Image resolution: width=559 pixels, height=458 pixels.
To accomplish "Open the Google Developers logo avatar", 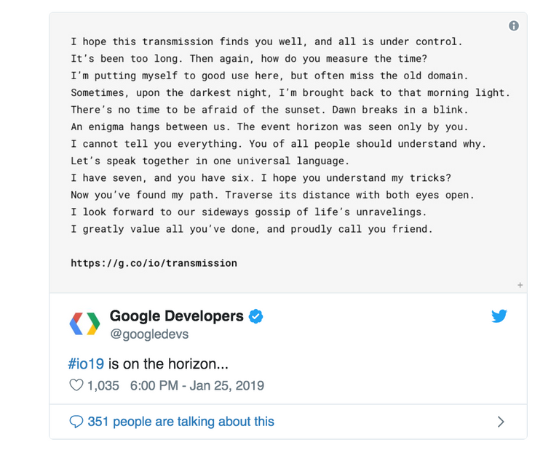I will pyautogui.click(x=84, y=324).
